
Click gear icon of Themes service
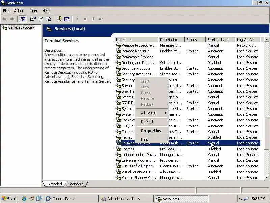tap(118, 149)
